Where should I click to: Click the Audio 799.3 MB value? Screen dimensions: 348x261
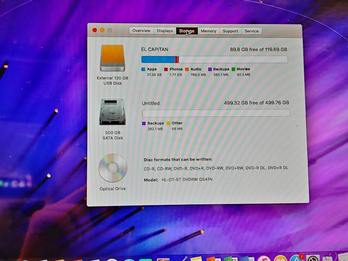198,75
